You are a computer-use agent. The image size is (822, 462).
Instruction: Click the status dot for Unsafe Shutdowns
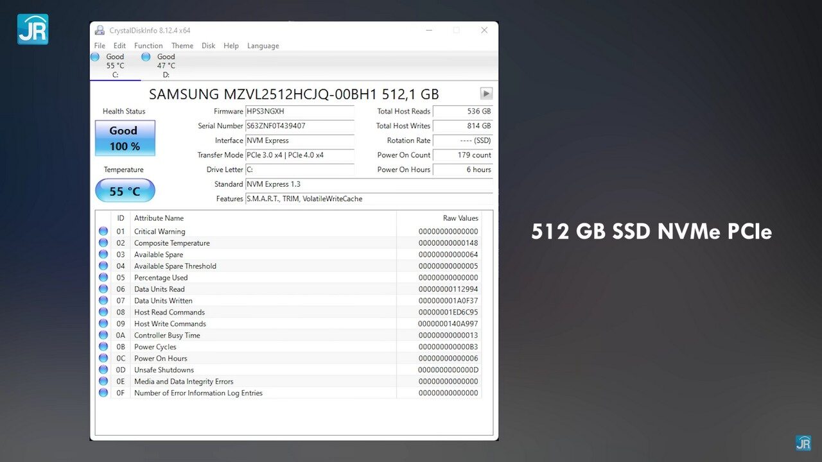pyautogui.click(x=103, y=370)
